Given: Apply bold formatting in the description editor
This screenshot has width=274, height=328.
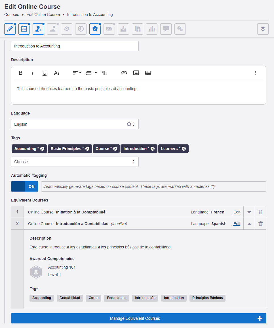Looking at the screenshot, I should coord(20,73).
